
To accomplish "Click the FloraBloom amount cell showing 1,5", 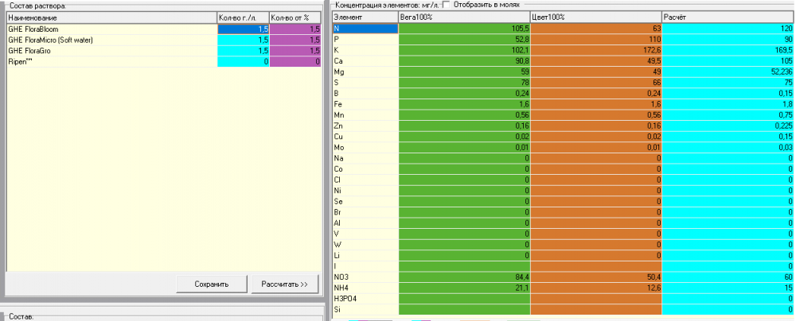I will click(x=243, y=29).
